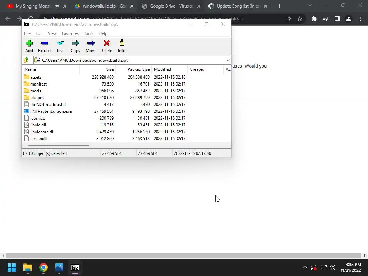
Task: Select the libvlccore.dll file row
Action: (127, 132)
